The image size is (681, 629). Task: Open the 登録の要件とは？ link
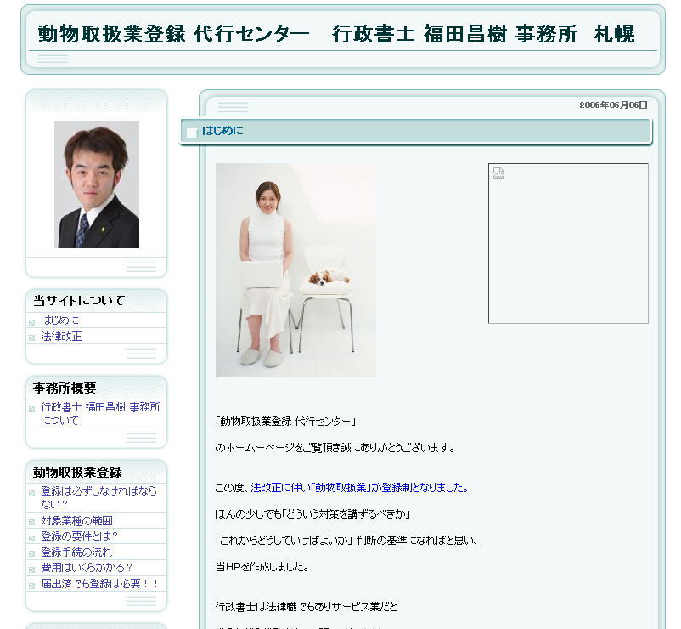point(80,536)
